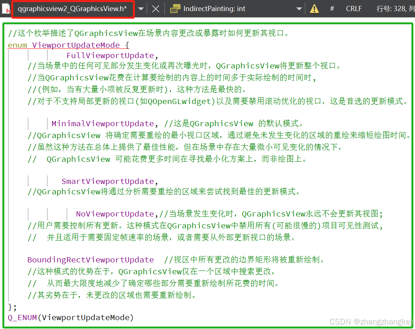Screen dimensions: 415x329
Task: Click the first comment line describing the enum
Action: pyautogui.click(x=149, y=33)
